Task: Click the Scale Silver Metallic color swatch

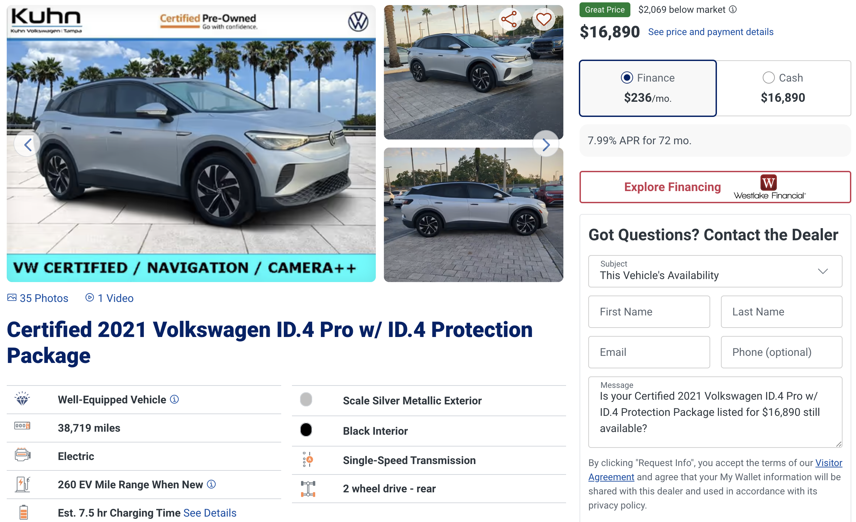Action: [306, 400]
